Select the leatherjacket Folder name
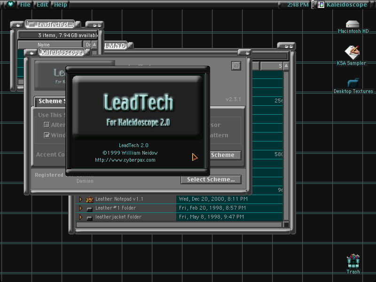376x282 pixels. (x=118, y=217)
